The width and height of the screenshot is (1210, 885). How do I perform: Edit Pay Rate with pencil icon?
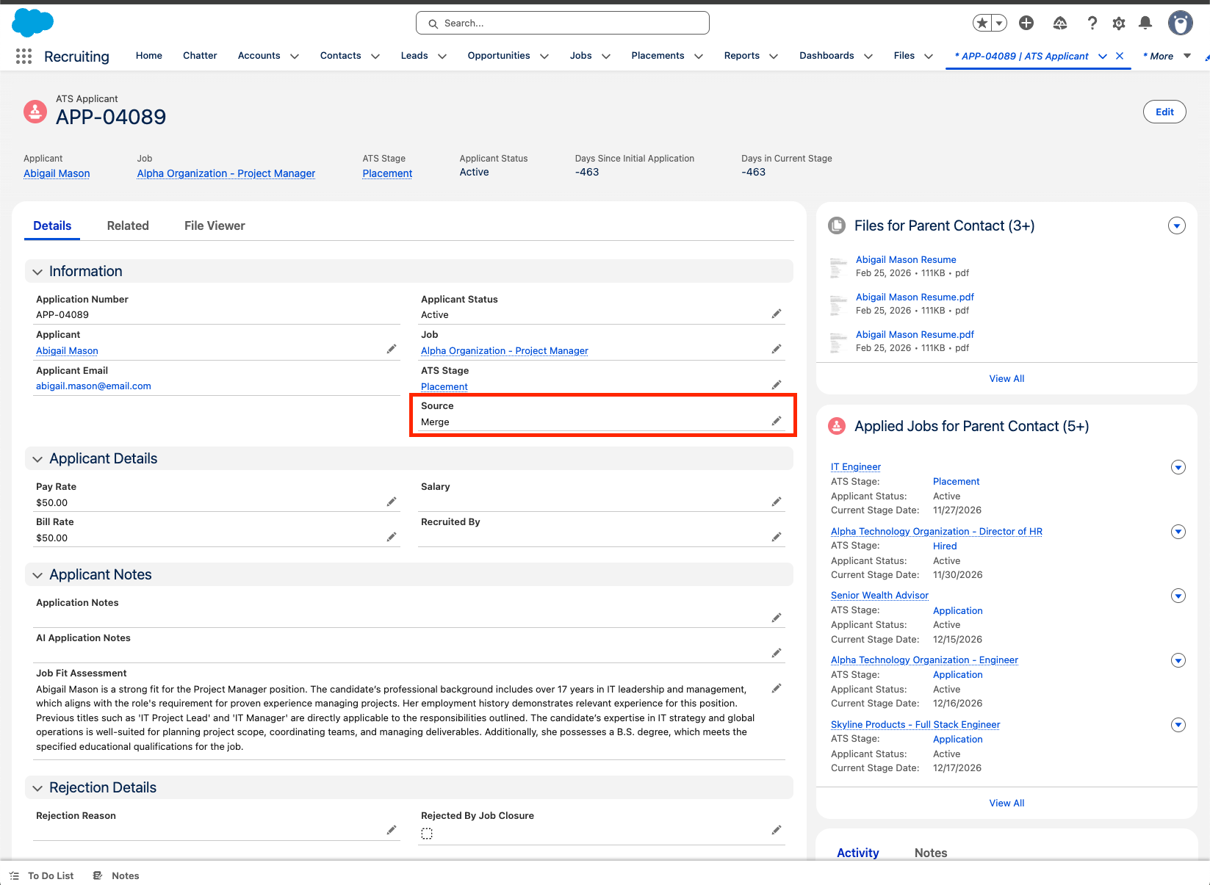[x=392, y=502]
